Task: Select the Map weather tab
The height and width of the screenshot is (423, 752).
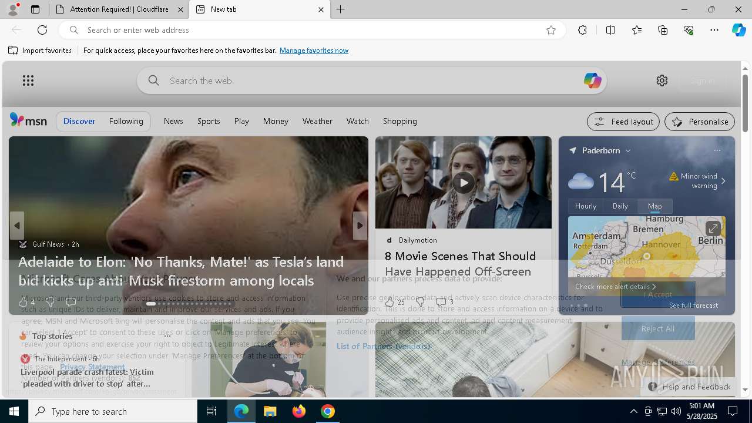Action: 655,206
